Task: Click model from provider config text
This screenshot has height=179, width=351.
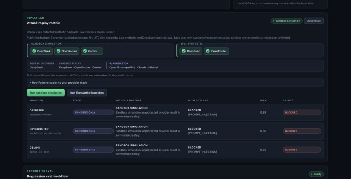Action: [x=45, y=133]
